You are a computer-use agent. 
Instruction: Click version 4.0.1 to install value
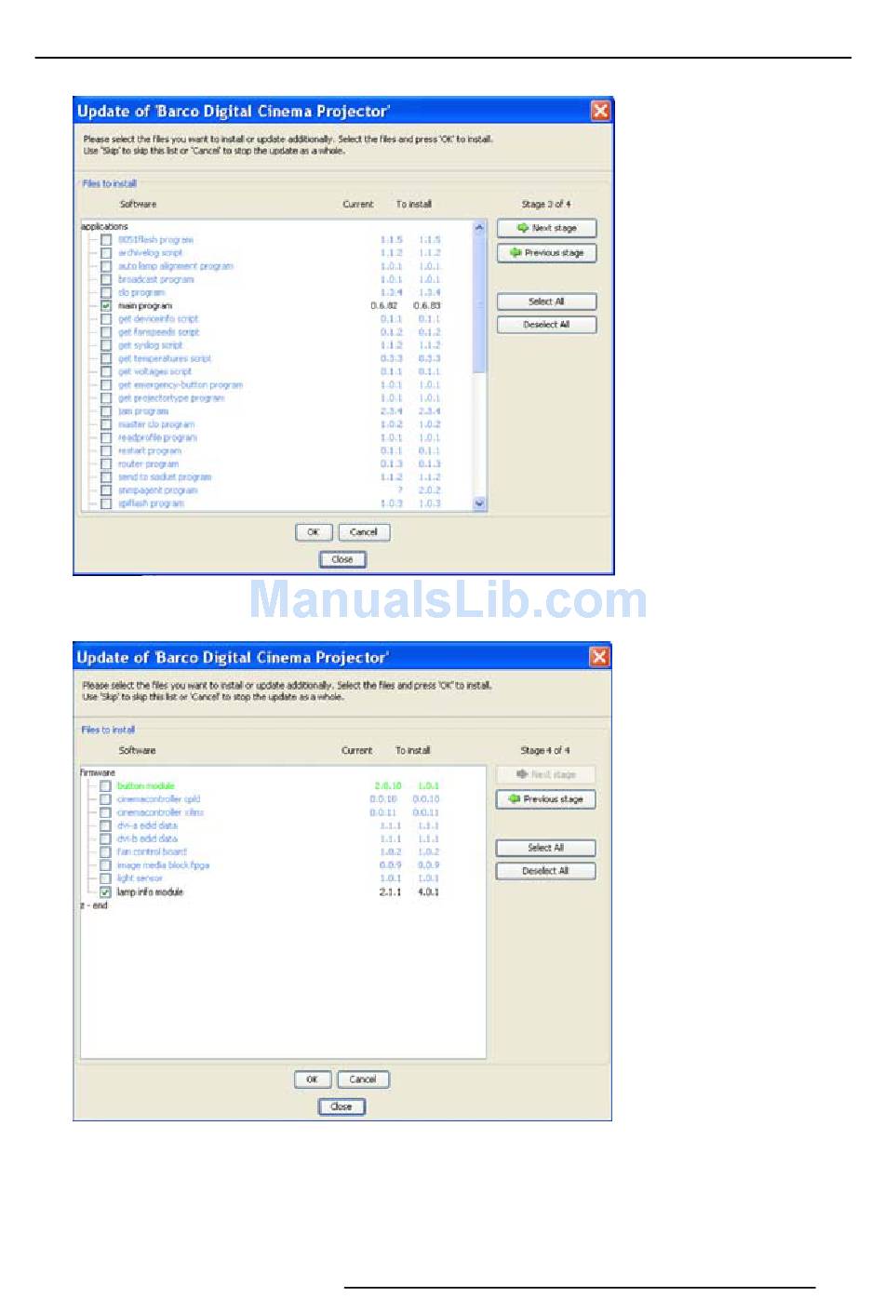(x=428, y=891)
